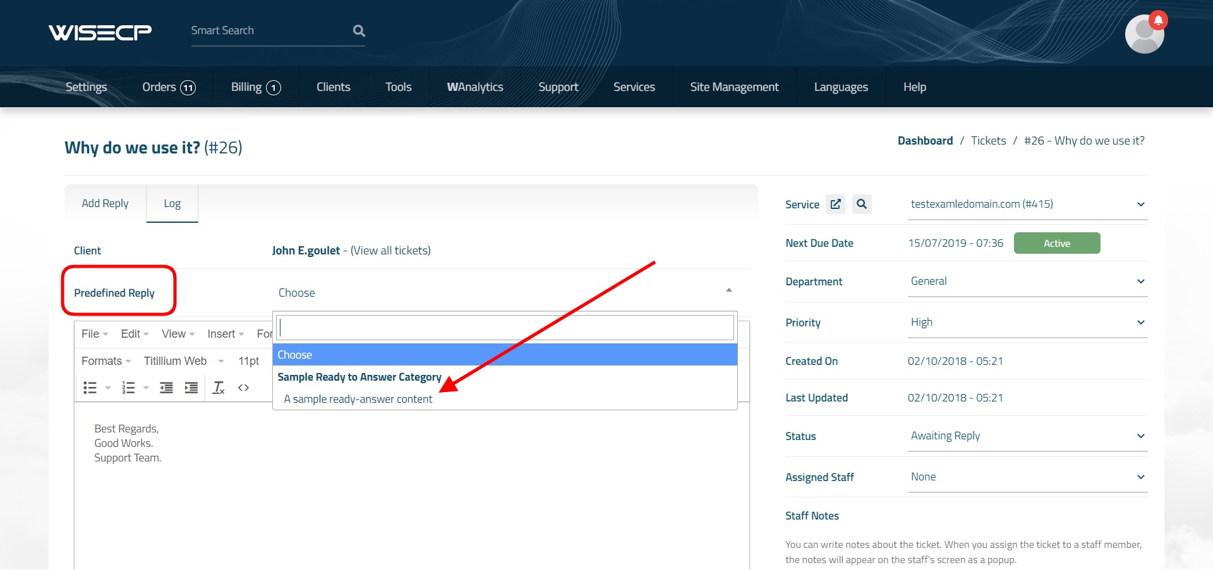This screenshot has width=1213, height=570.
Task: Open the Tools menu
Action: click(399, 87)
